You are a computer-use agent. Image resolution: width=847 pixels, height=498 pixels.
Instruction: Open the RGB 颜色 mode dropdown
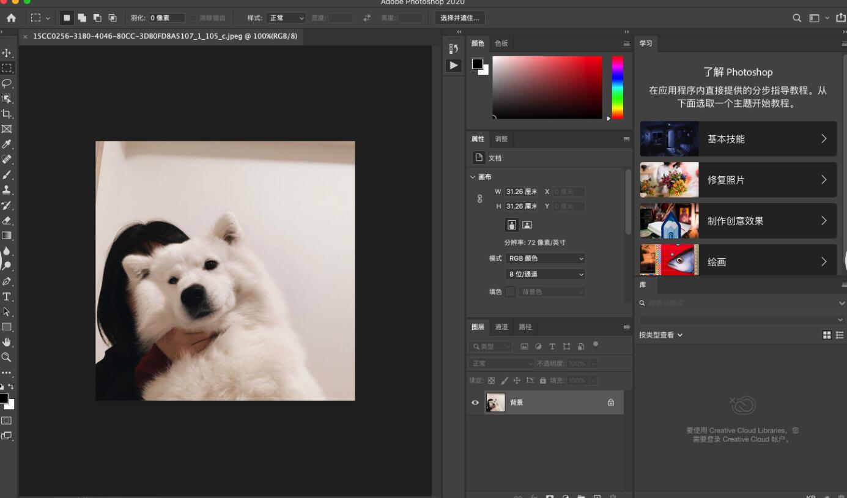tap(546, 259)
